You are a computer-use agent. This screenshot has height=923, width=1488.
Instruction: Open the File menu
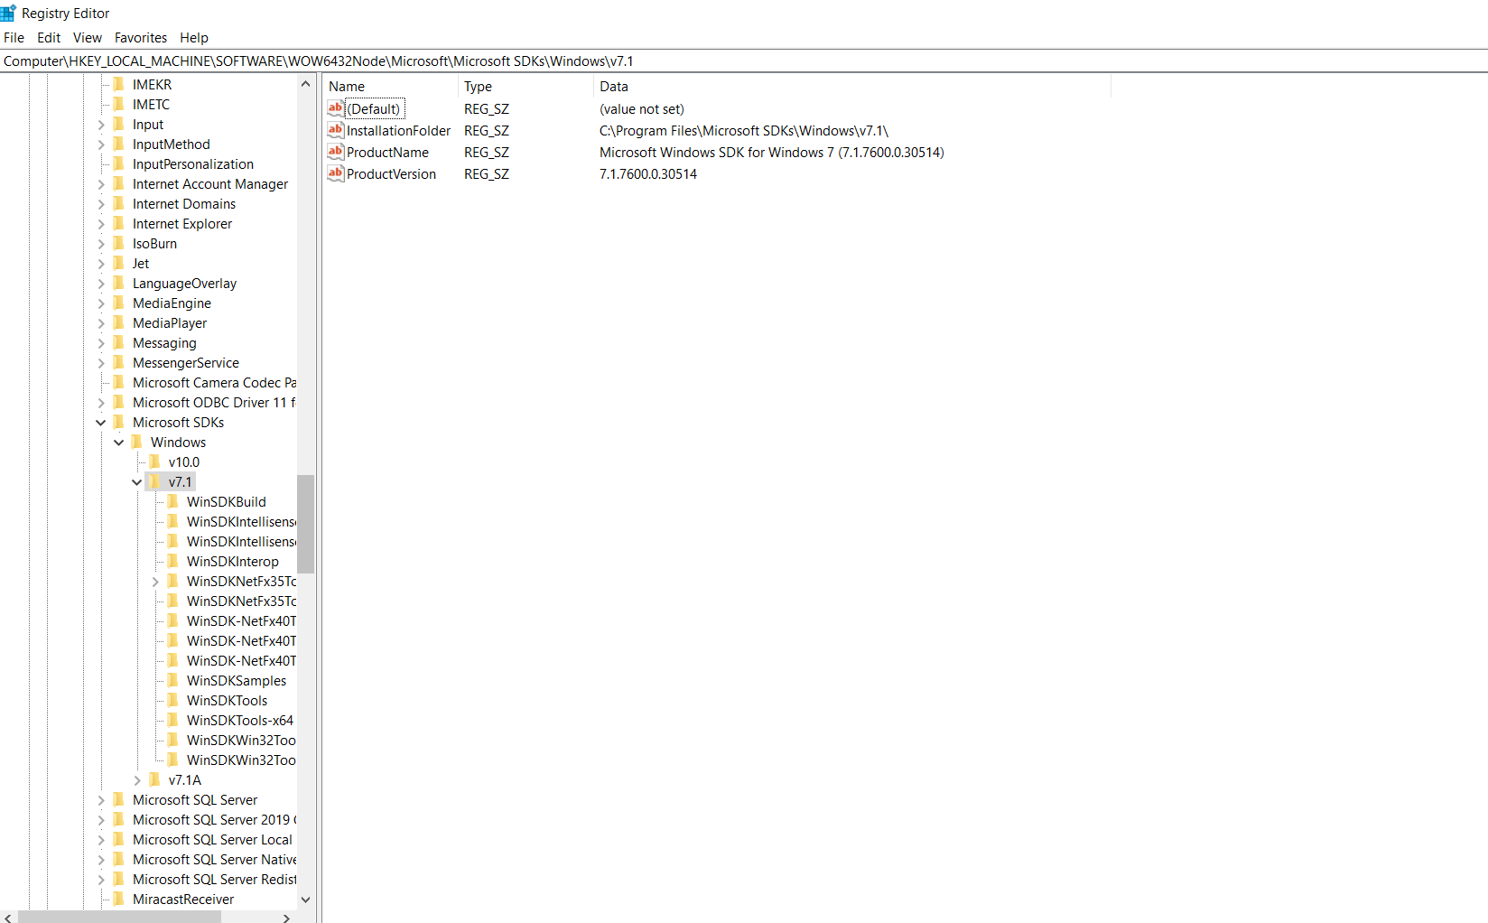pyautogui.click(x=14, y=38)
